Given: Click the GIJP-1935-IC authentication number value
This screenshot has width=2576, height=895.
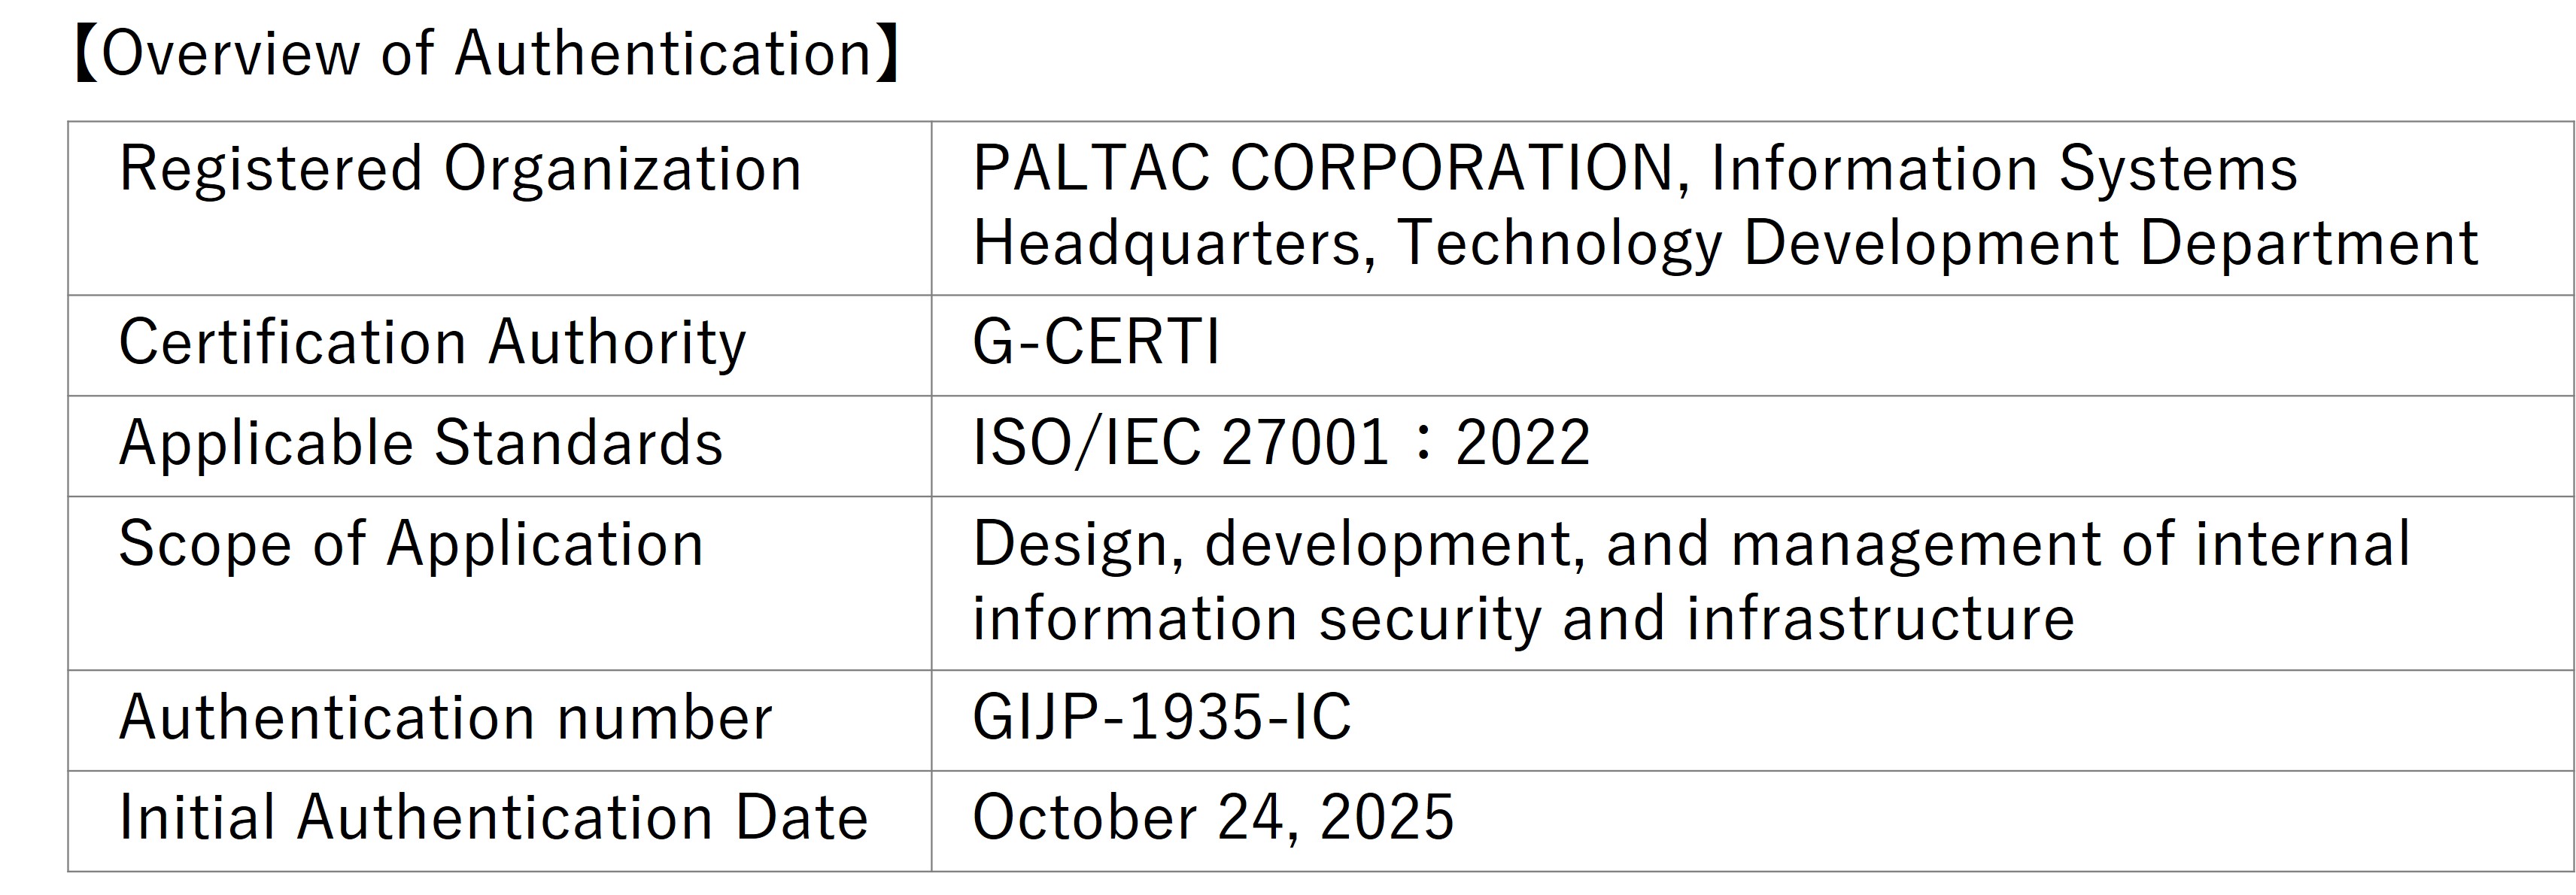Looking at the screenshot, I should (x=1161, y=718).
